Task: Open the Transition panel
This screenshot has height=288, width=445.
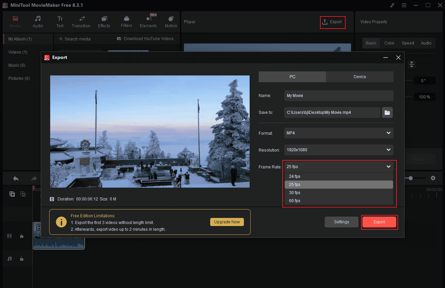Action: point(81,21)
